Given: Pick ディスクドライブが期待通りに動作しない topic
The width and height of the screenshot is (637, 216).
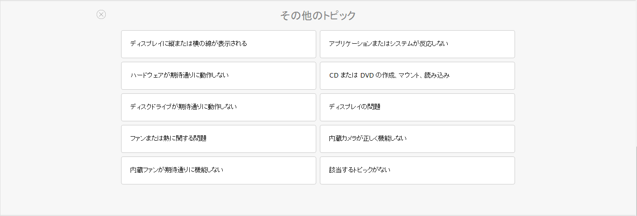Looking at the screenshot, I should point(219,107).
